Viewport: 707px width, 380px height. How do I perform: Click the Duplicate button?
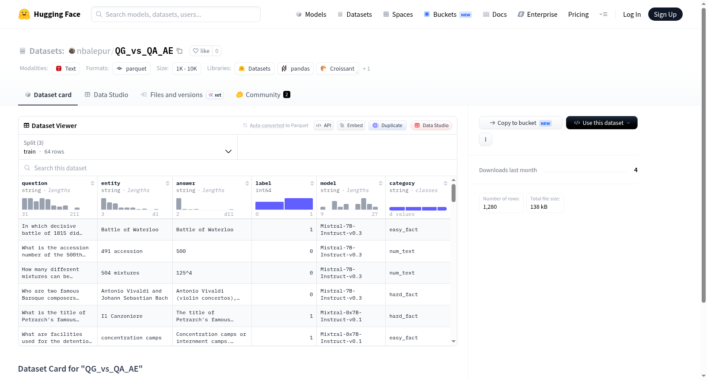[x=388, y=125]
